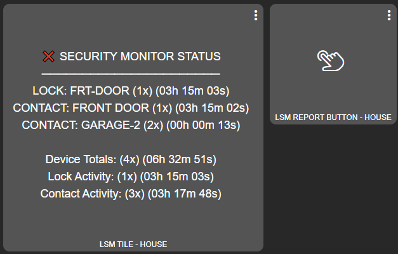Tap the hand pointer report button icon
398x254 pixels.
pos(330,61)
